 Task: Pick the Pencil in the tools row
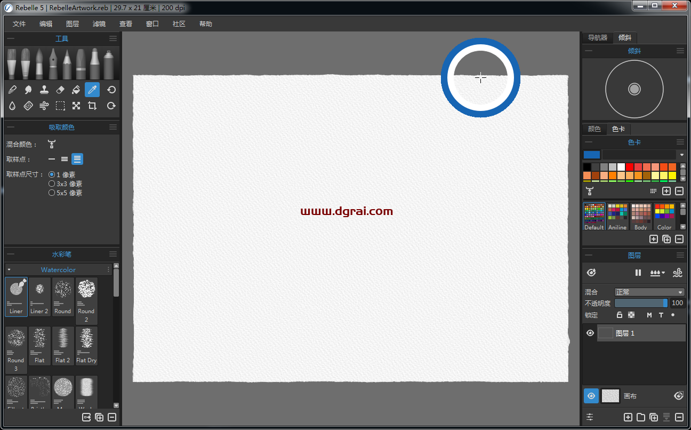point(67,64)
